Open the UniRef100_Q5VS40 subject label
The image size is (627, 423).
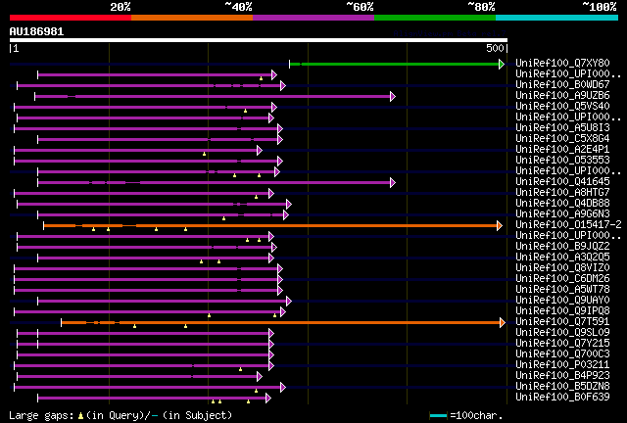point(562,106)
